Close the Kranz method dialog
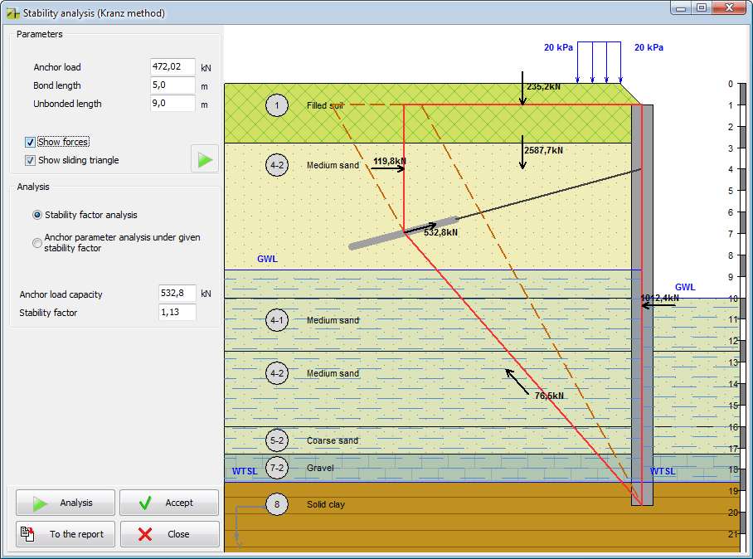 pos(169,534)
